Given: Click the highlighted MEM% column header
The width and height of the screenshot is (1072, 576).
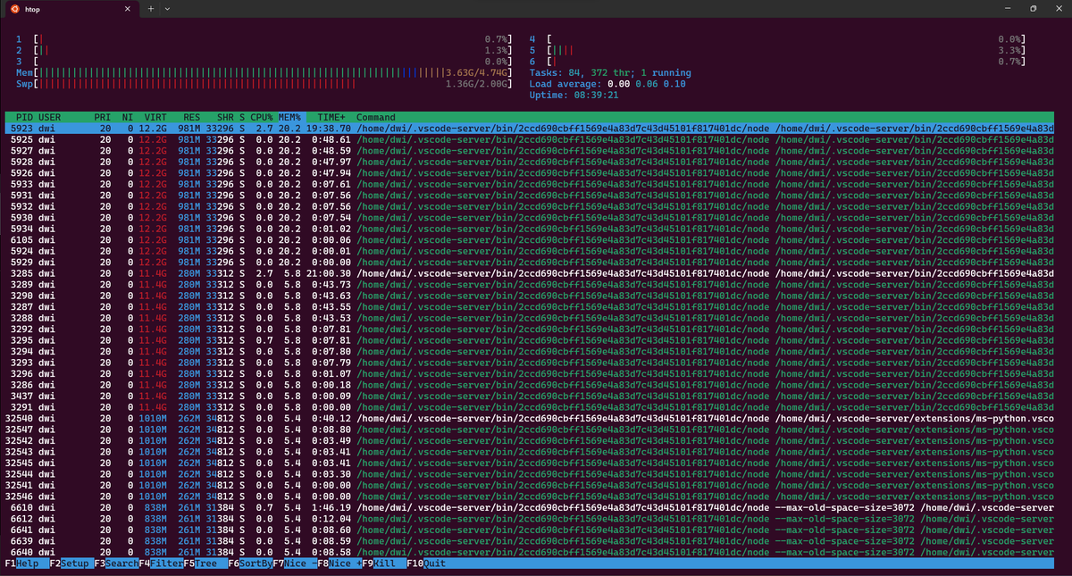Looking at the screenshot, I should 289,117.
